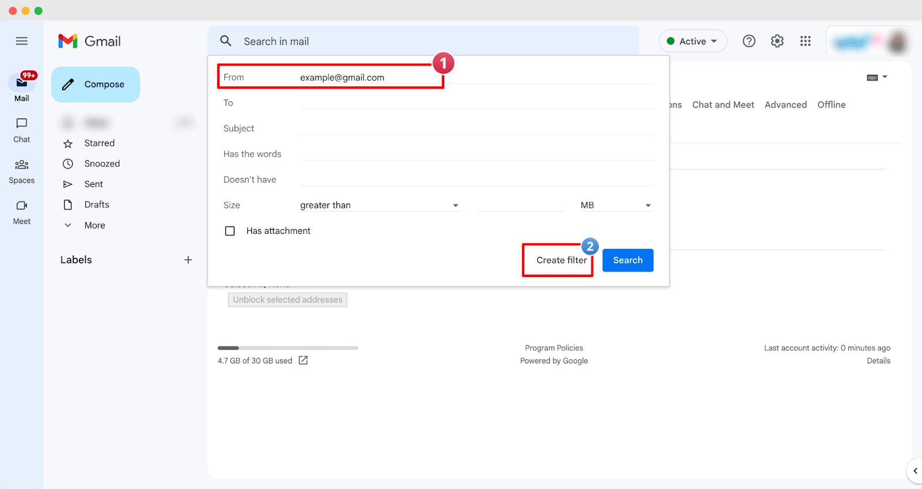Click the red macOS close window button

click(x=13, y=11)
